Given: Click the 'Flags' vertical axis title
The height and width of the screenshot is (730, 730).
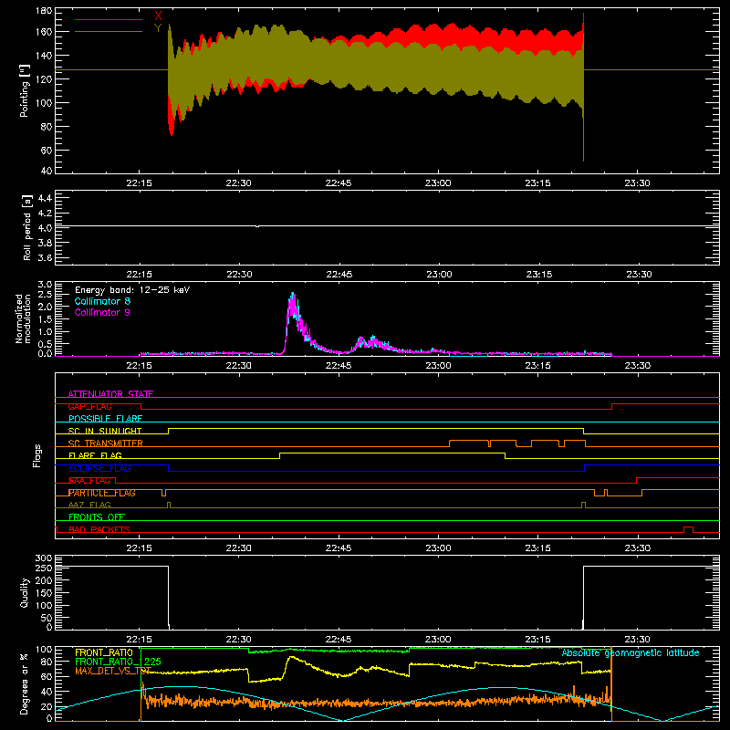Looking at the screenshot, I should (x=36, y=455).
